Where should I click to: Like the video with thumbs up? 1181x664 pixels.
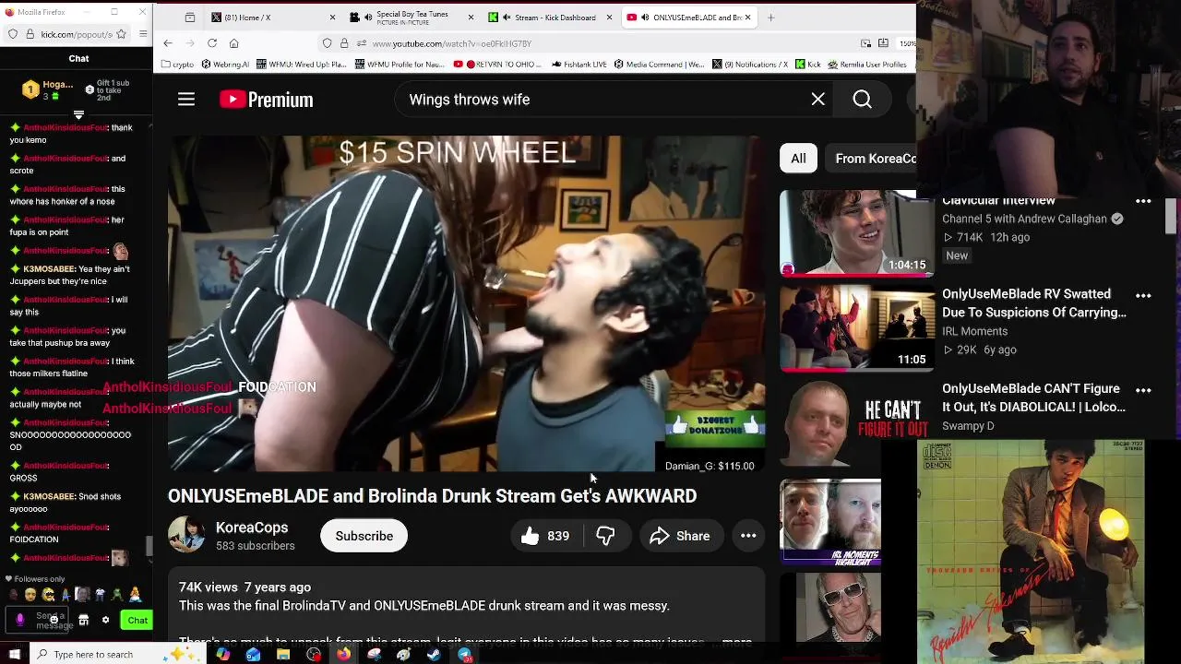point(545,536)
